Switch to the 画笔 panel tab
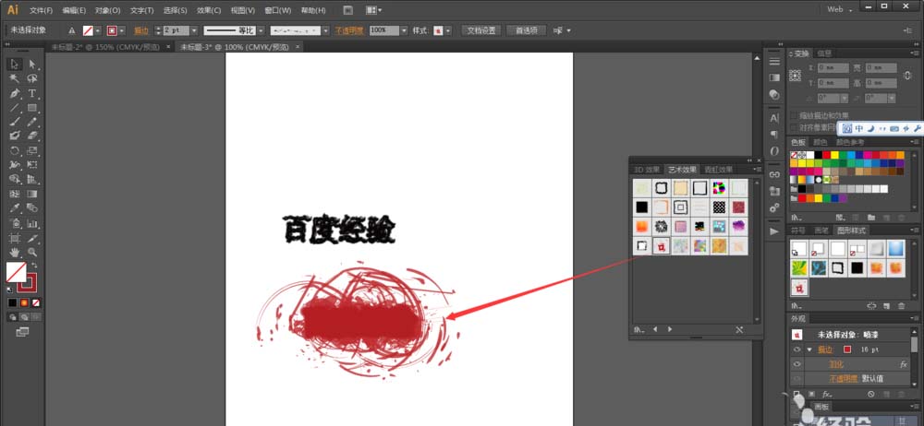924x426 pixels. [x=821, y=231]
